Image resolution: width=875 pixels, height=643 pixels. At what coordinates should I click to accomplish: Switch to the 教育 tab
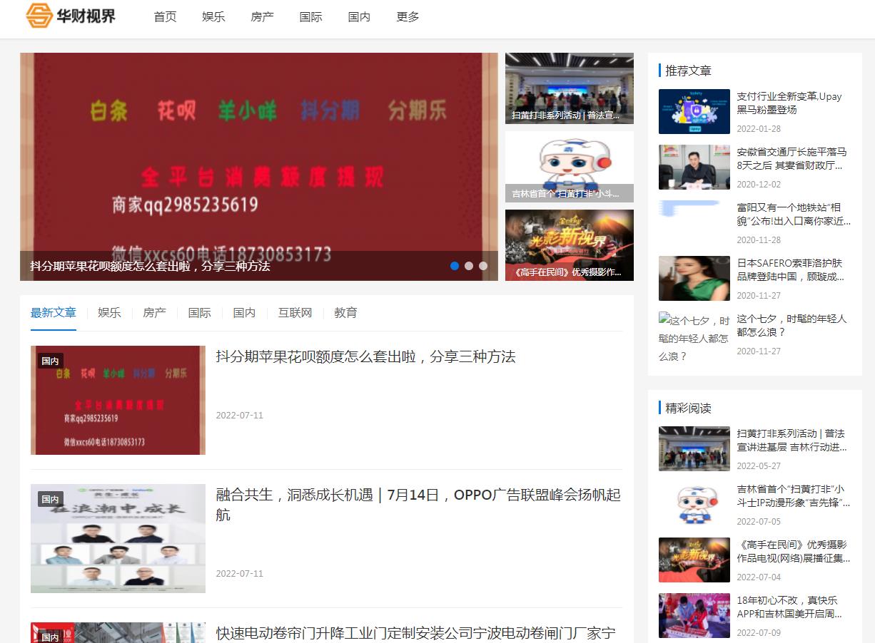pyautogui.click(x=345, y=312)
